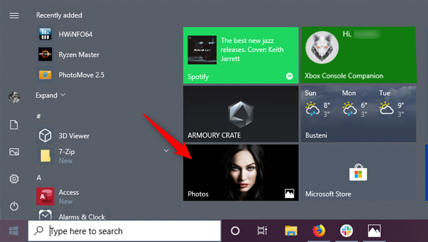Viewport: 428px width, 242px height.
Task: Open the ARMOURY CRATE tile
Action: [240, 114]
